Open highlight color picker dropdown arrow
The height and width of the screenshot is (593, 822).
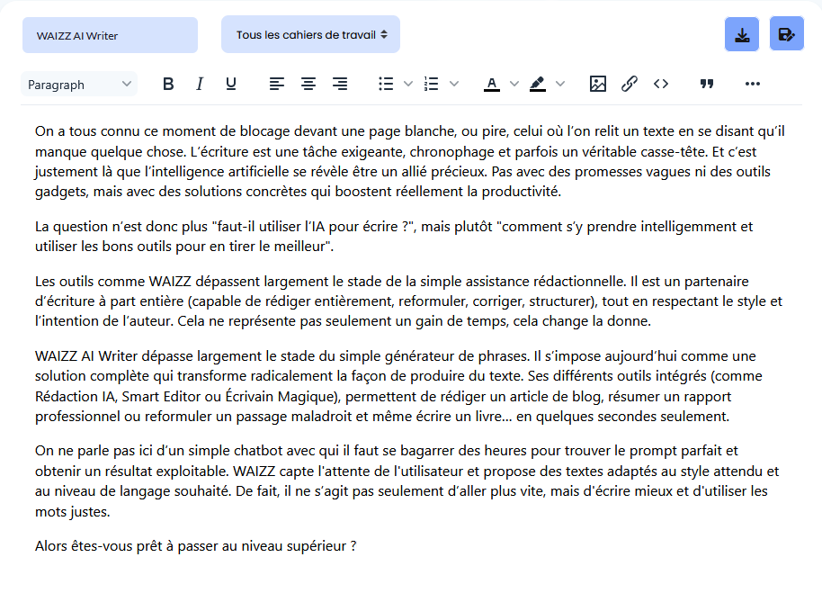tap(560, 84)
